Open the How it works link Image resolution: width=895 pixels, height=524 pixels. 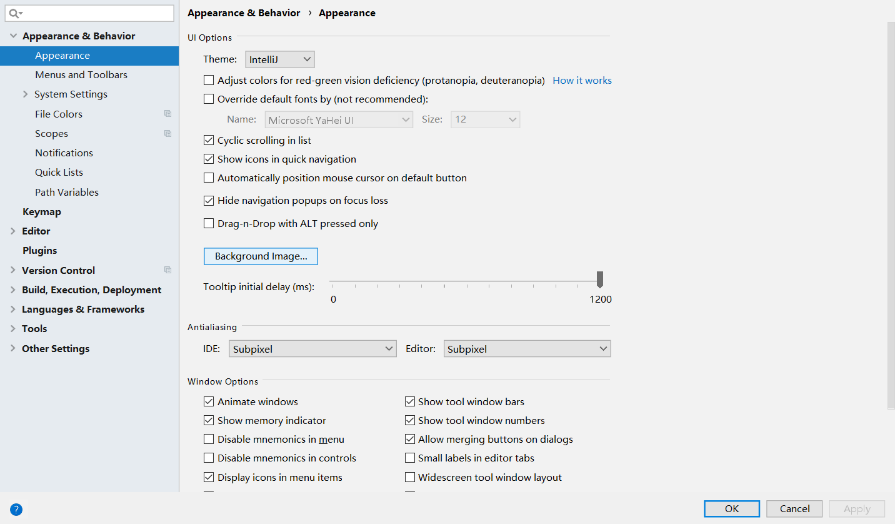pyautogui.click(x=582, y=81)
